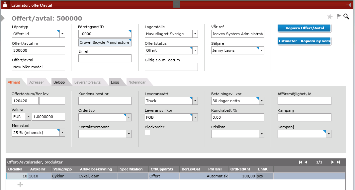Open the Valuta EUR dropdown
This screenshot has width=355, height=190.
tap(29, 117)
